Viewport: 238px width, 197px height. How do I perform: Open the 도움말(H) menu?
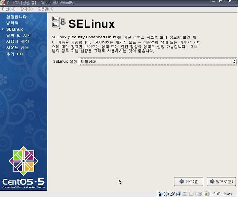(x=45, y=9)
